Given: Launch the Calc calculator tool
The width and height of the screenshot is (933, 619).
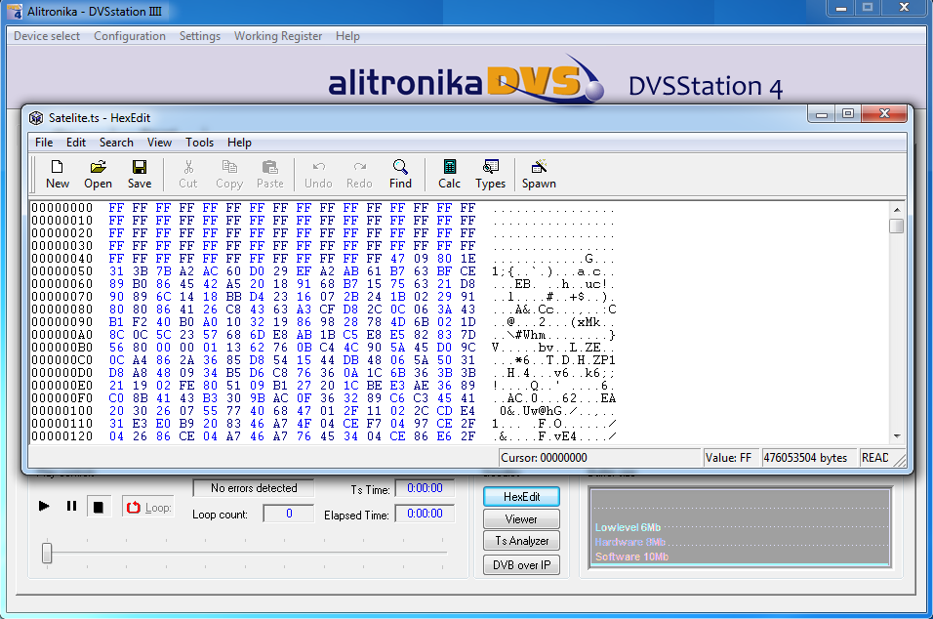Looking at the screenshot, I should pyautogui.click(x=449, y=174).
